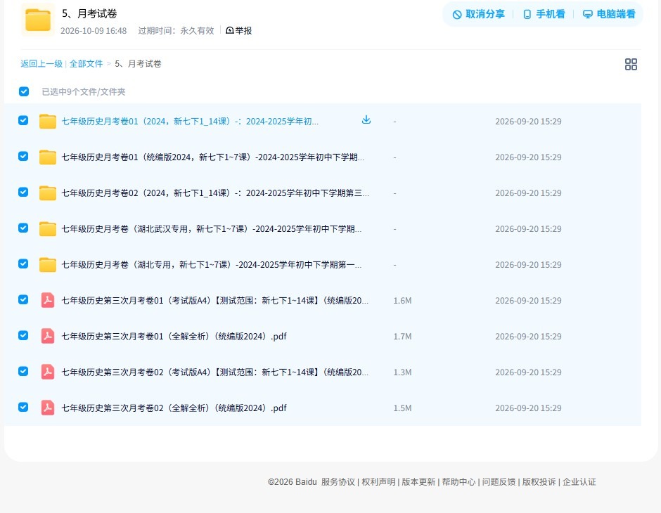This screenshot has height=513, width=661.
Task: Open folder 七年级历史月考卷02(2024,新七下1_14课)
Action: coord(215,193)
